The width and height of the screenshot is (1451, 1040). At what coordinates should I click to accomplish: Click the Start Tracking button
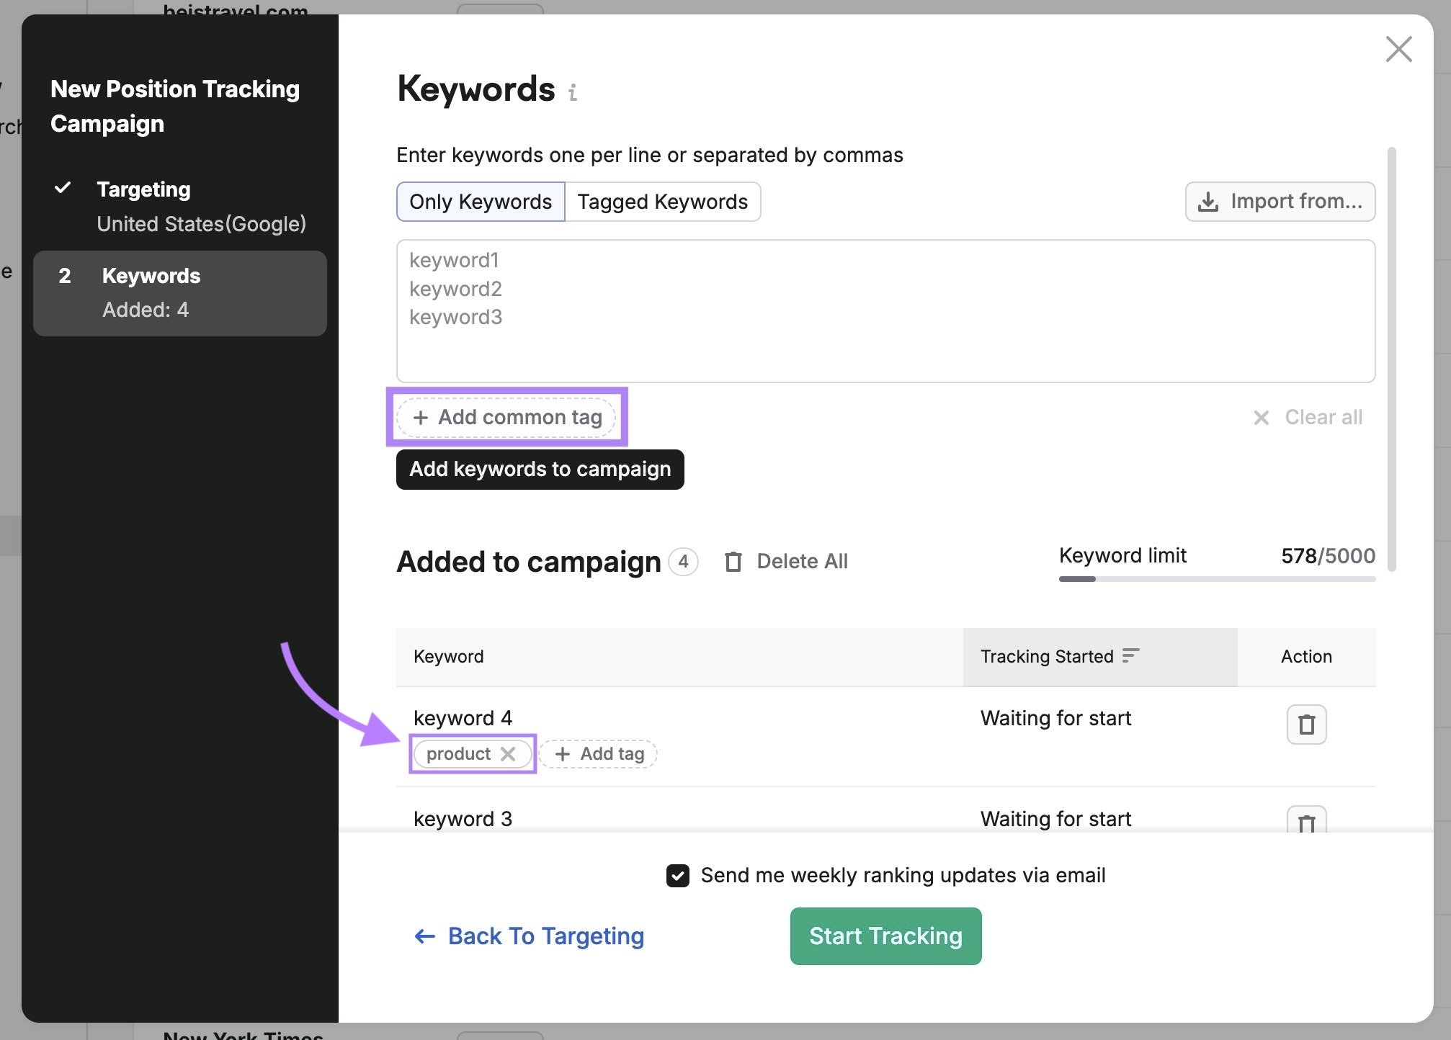885,936
